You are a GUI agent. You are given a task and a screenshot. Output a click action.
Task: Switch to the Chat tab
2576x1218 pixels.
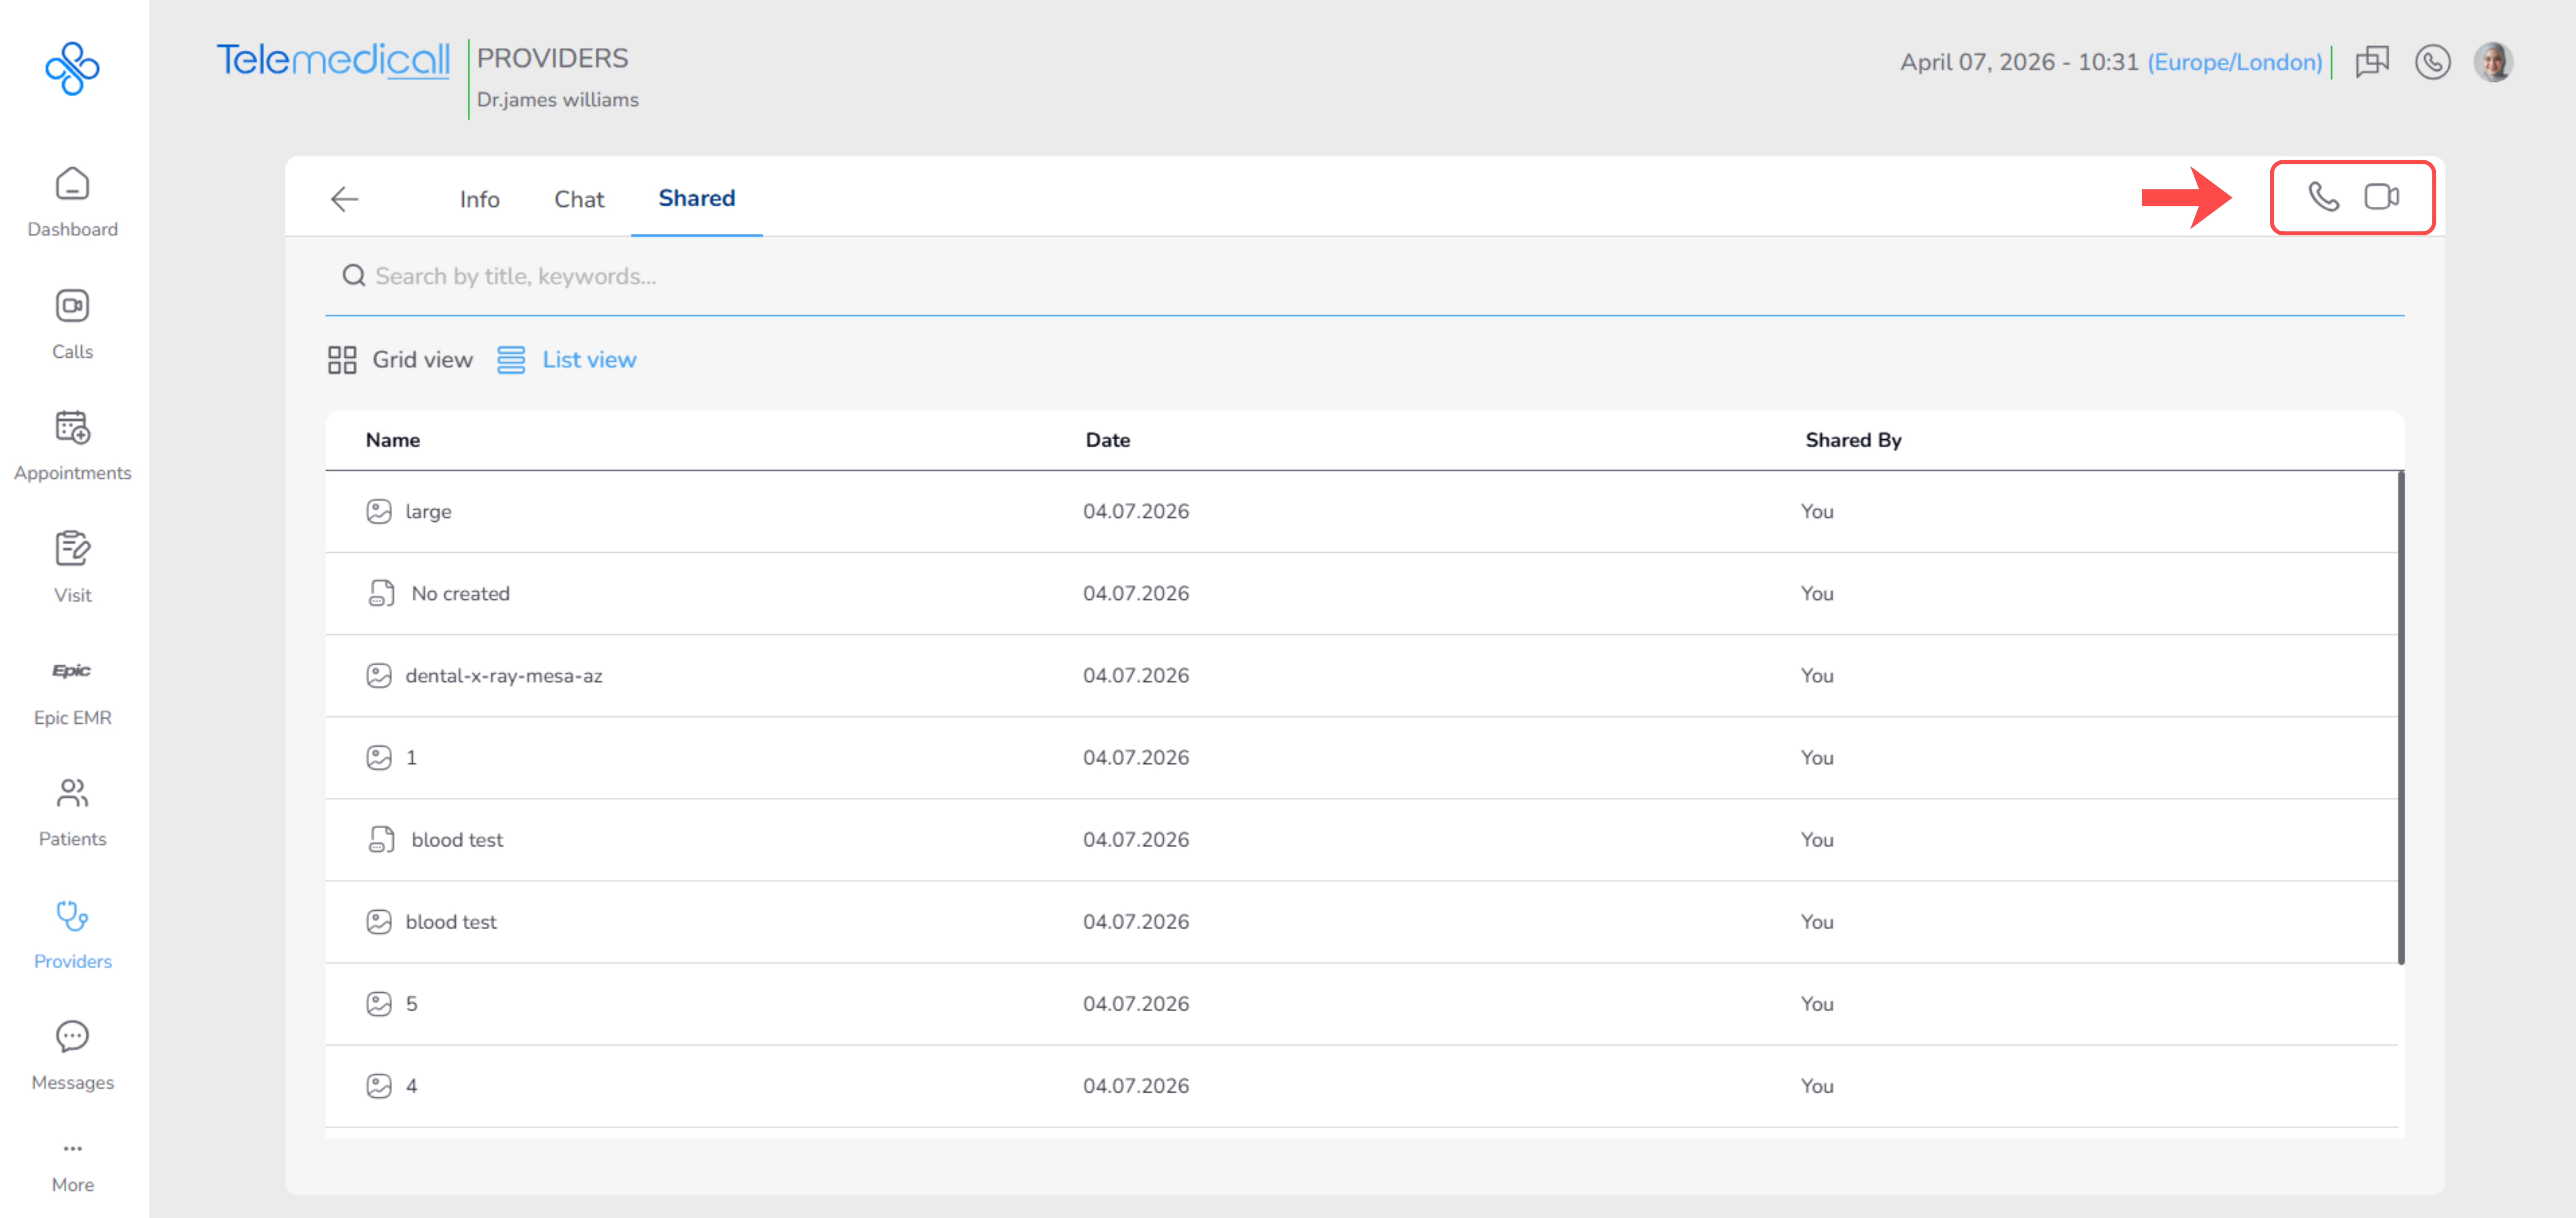click(579, 199)
